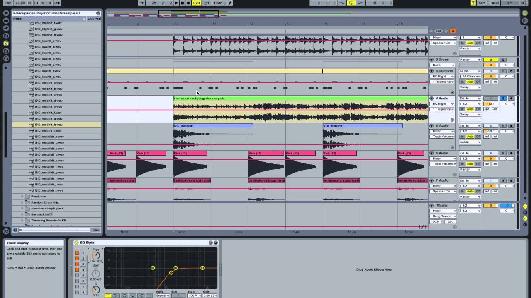Click EQ Eight save preset disk icon
Screen dimensions: 531x298
(215, 243)
